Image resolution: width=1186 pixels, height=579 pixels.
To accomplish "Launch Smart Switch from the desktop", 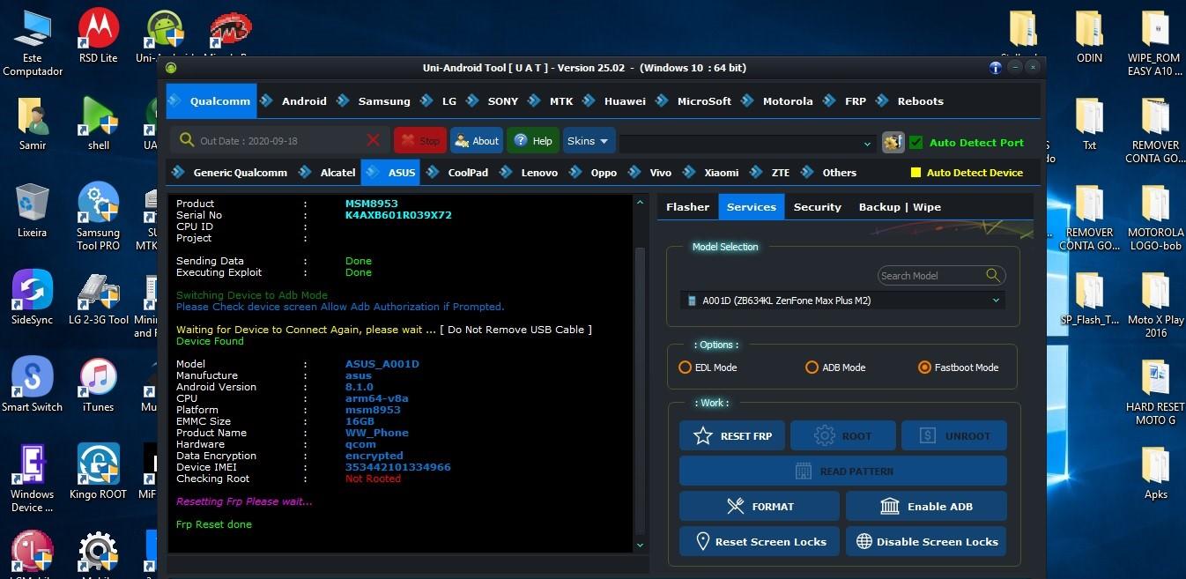I will pos(33,385).
